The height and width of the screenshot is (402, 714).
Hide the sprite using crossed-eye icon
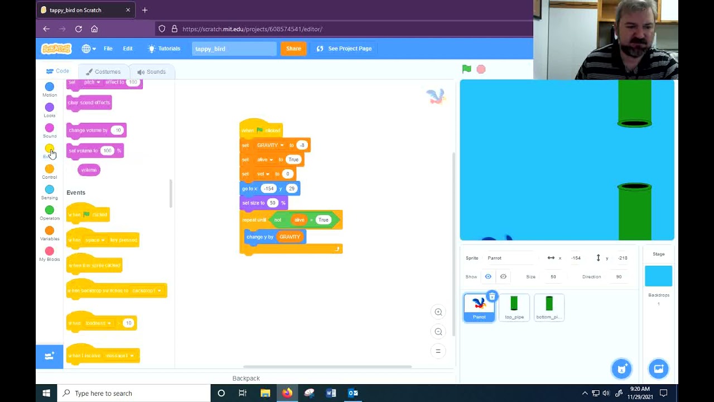click(x=503, y=277)
